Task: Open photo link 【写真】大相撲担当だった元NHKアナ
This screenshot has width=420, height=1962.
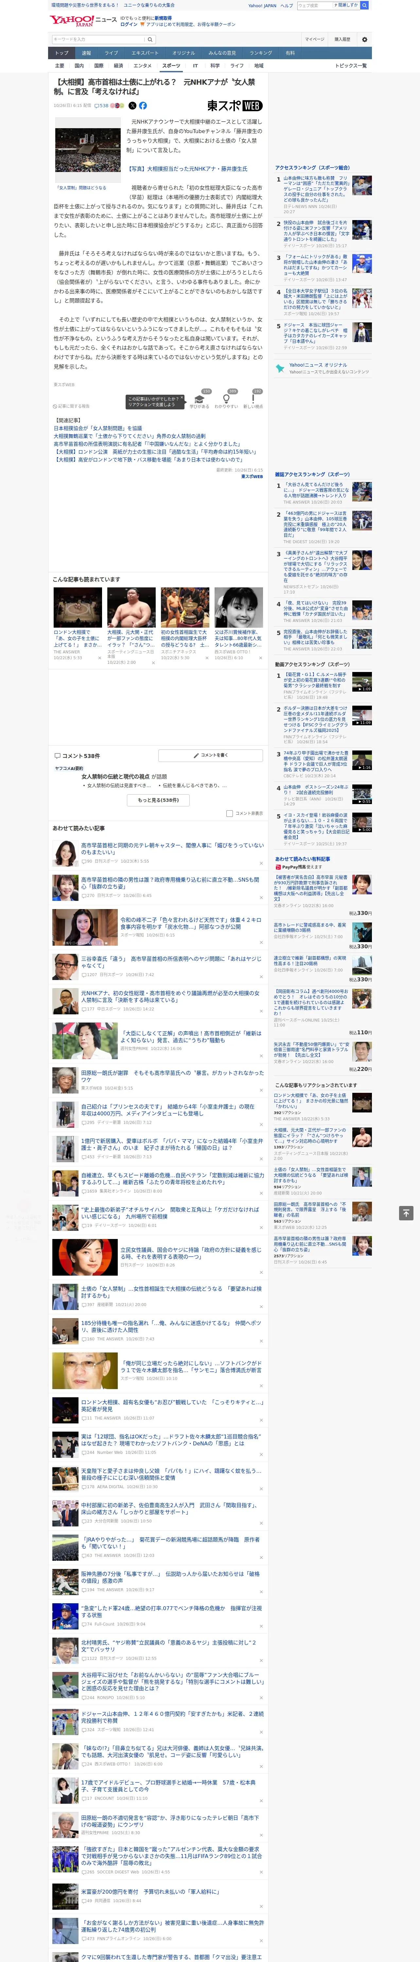Action: [x=187, y=169]
